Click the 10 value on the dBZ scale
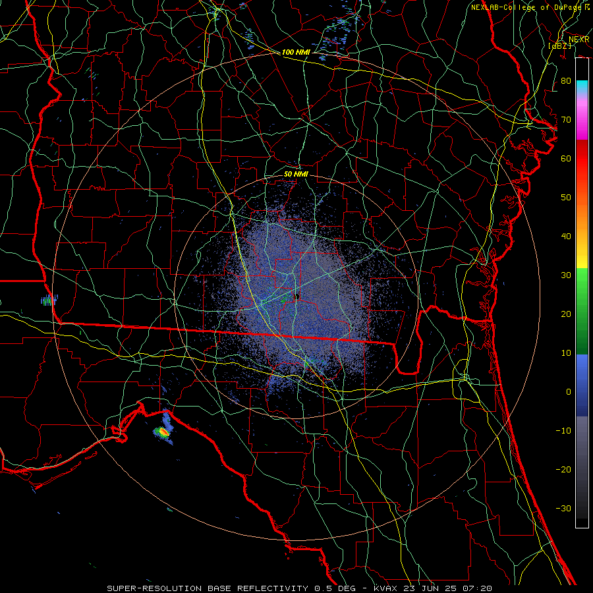The image size is (593, 593). (x=566, y=353)
